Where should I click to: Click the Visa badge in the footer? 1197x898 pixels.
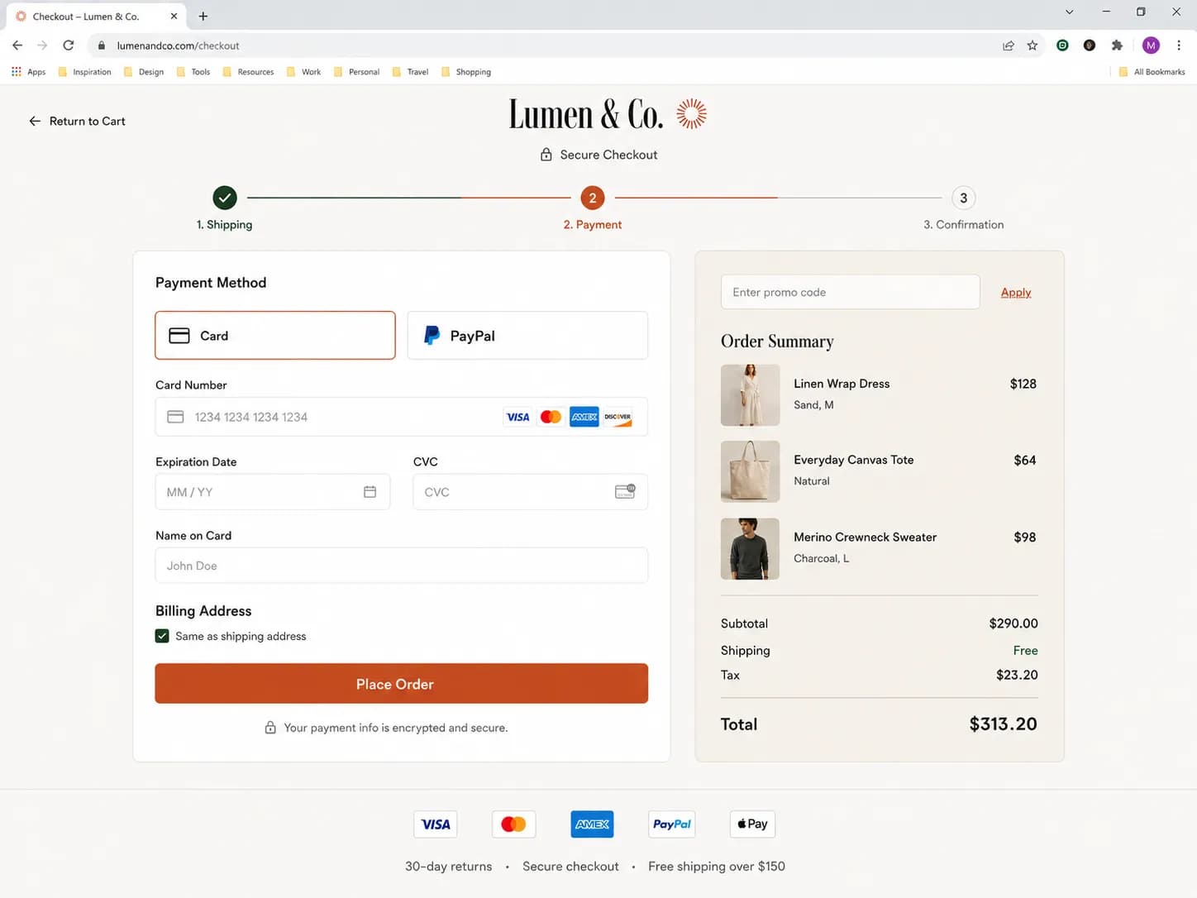point(436,824)
